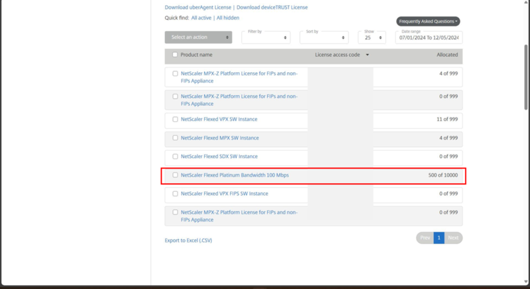
Task: Open NetScaler Flexed Platinum Bandwidth 100 Mbps link
Action: [x=235, y=175]
